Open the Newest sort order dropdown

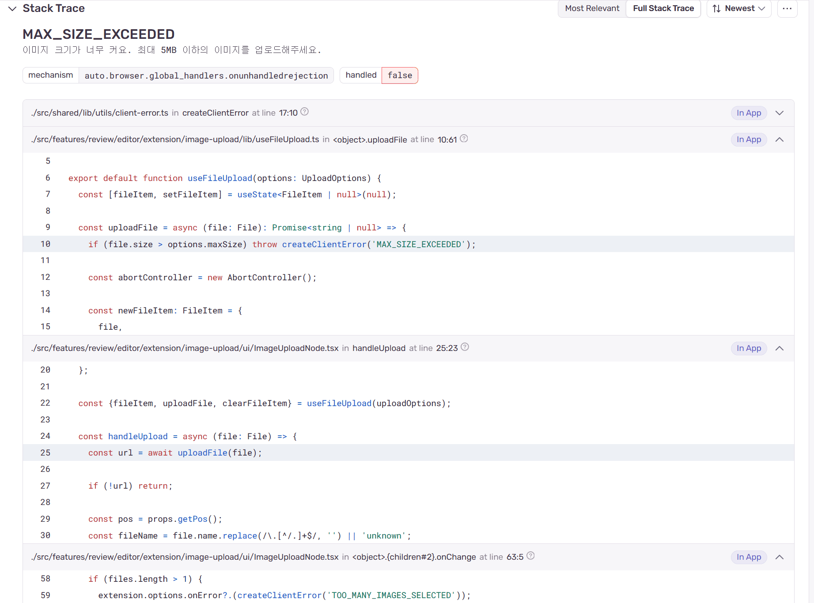(x=738, y=8)
